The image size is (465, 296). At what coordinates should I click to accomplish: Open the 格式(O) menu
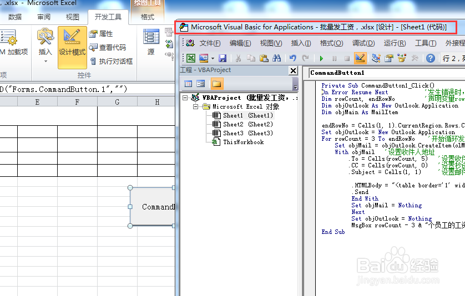click(332, 43)
